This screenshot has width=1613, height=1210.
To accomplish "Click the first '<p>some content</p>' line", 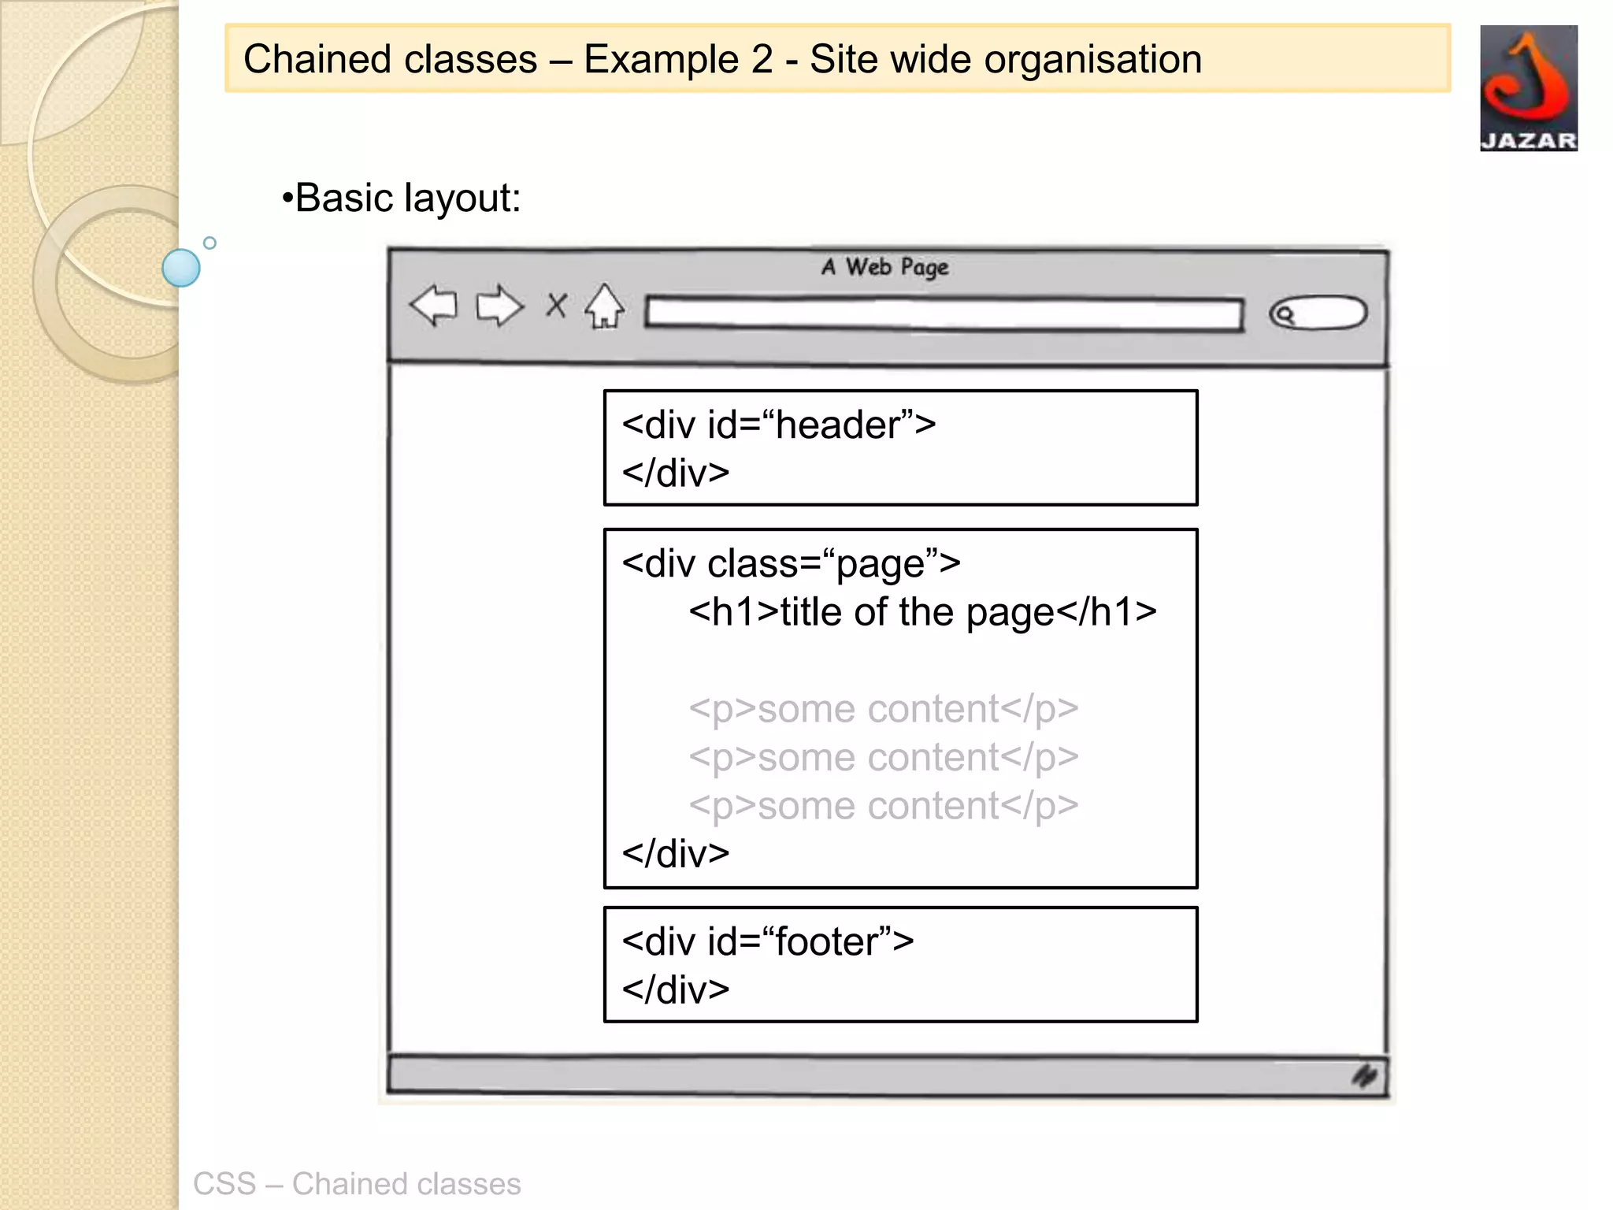I will pos(884,709).
